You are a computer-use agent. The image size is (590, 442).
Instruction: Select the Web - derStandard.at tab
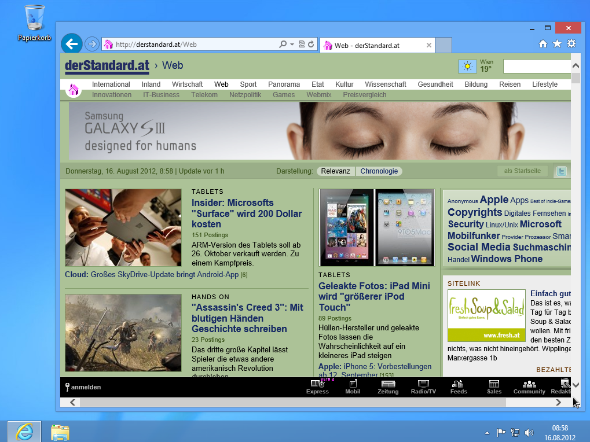[378, 45]
